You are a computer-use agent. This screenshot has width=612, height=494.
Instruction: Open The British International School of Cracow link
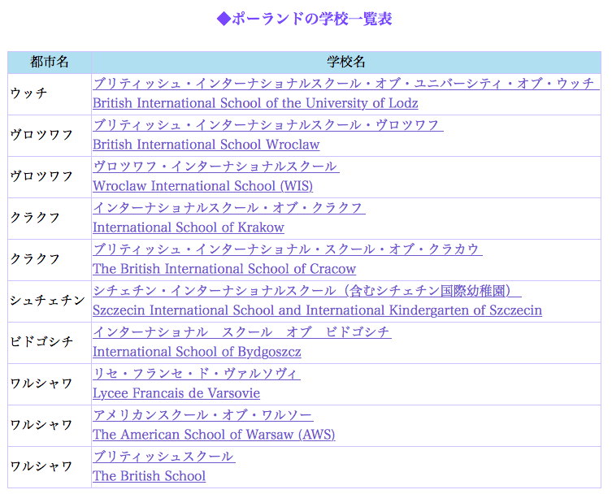tap(224, 268)
